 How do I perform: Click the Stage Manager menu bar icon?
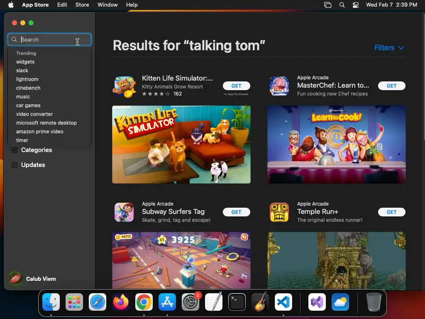[x=328, y=5]
